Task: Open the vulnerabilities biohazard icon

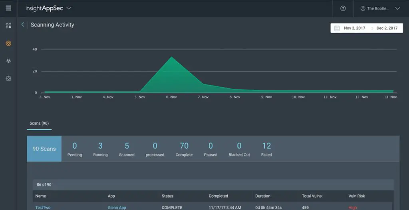Action: [8, 61]
